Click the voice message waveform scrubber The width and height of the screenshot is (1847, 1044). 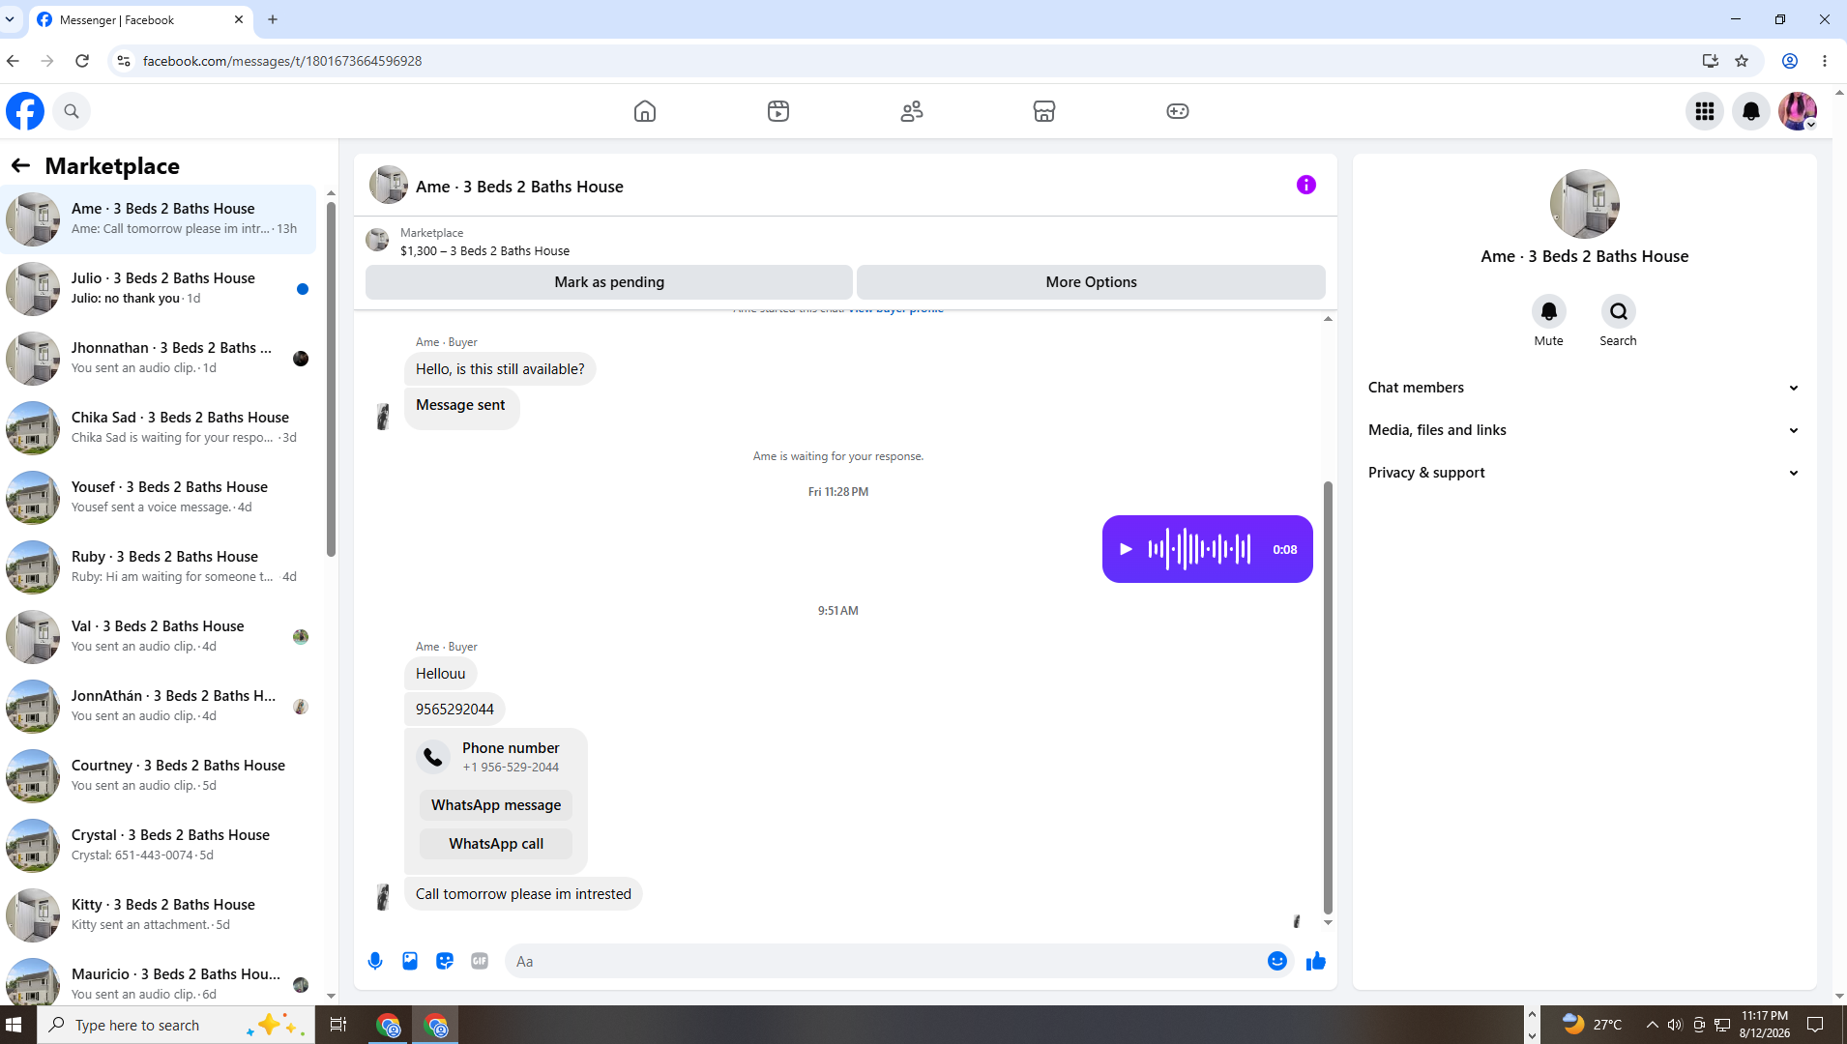[1199, 549]
